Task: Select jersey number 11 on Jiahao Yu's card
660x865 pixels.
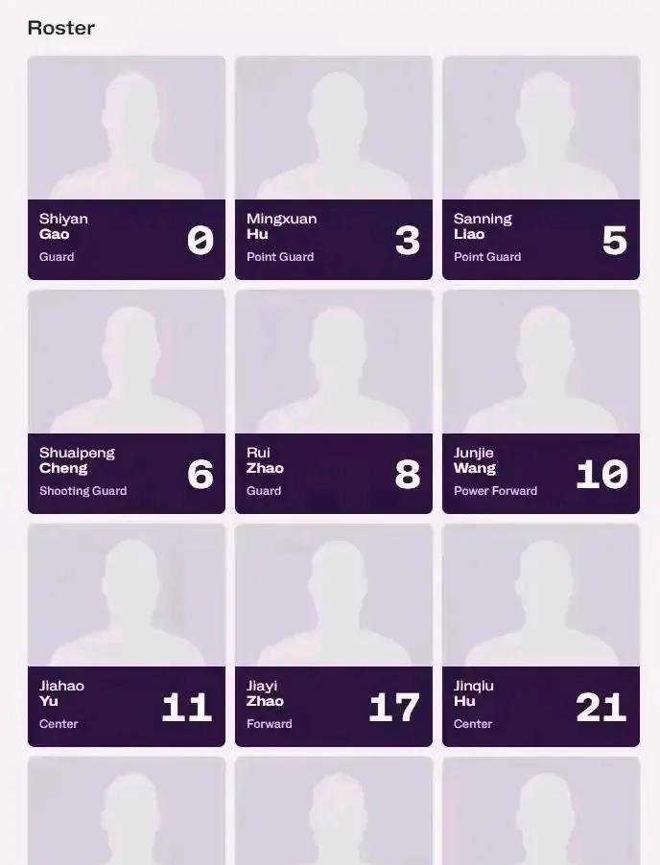Action: (x=186, y=708)
